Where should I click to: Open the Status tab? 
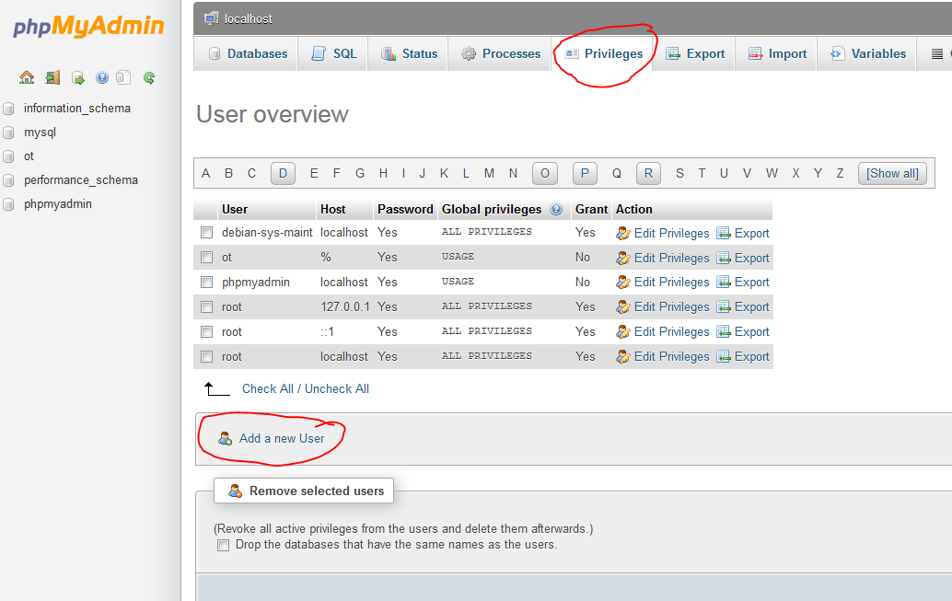tap(408, 53)
